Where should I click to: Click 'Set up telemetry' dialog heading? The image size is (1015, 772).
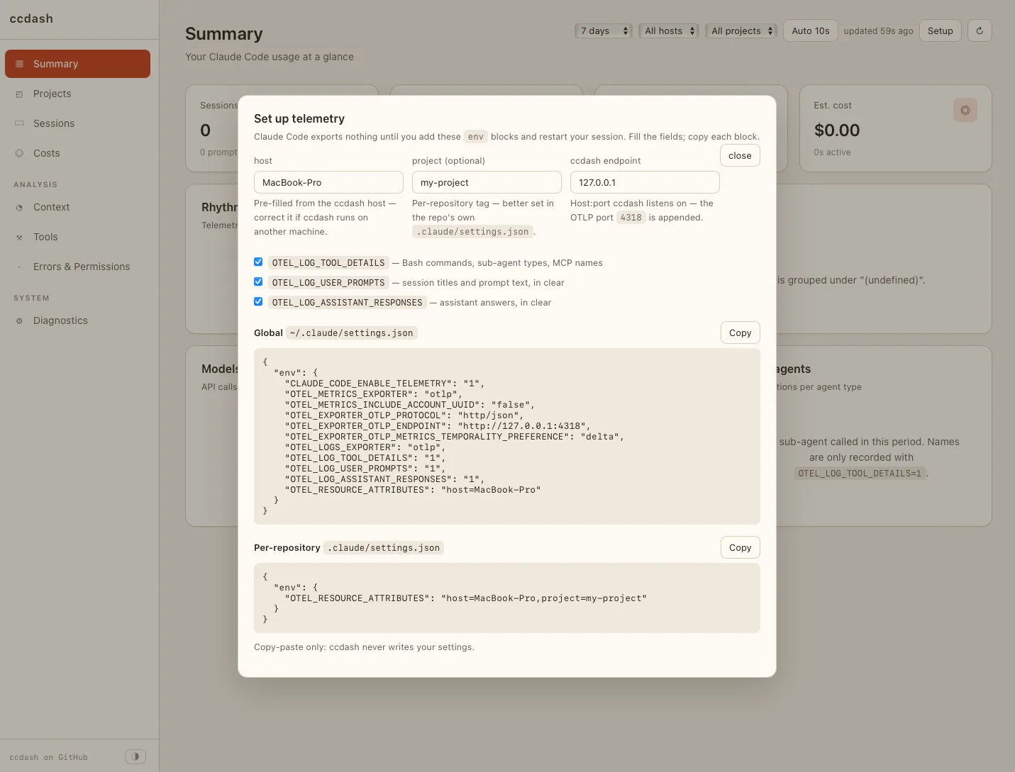[x=299, y=118]
